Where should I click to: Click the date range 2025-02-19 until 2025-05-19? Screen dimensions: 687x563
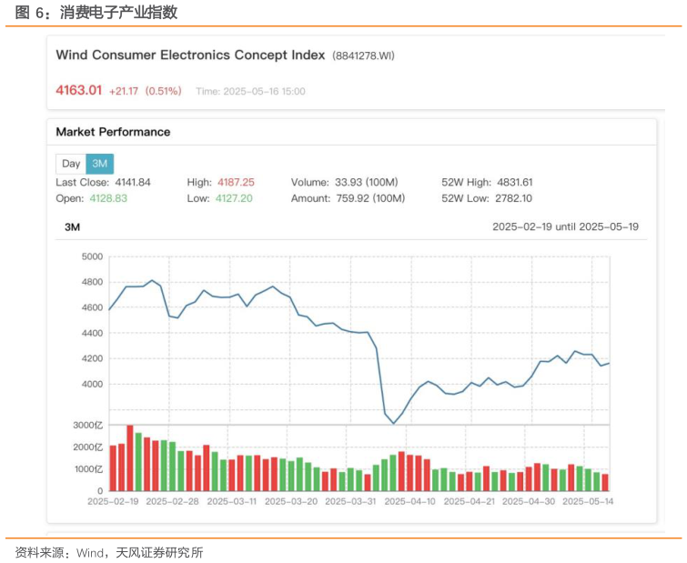[x=564, y=226]
